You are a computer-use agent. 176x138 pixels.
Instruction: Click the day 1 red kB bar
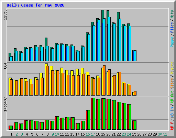click(x=9, y=128)
